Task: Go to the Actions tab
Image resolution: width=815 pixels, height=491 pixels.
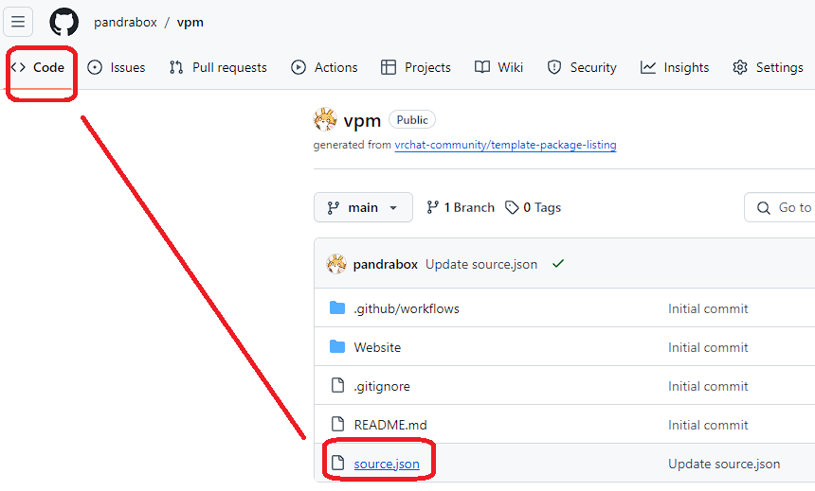Action: tap(324, 67)
